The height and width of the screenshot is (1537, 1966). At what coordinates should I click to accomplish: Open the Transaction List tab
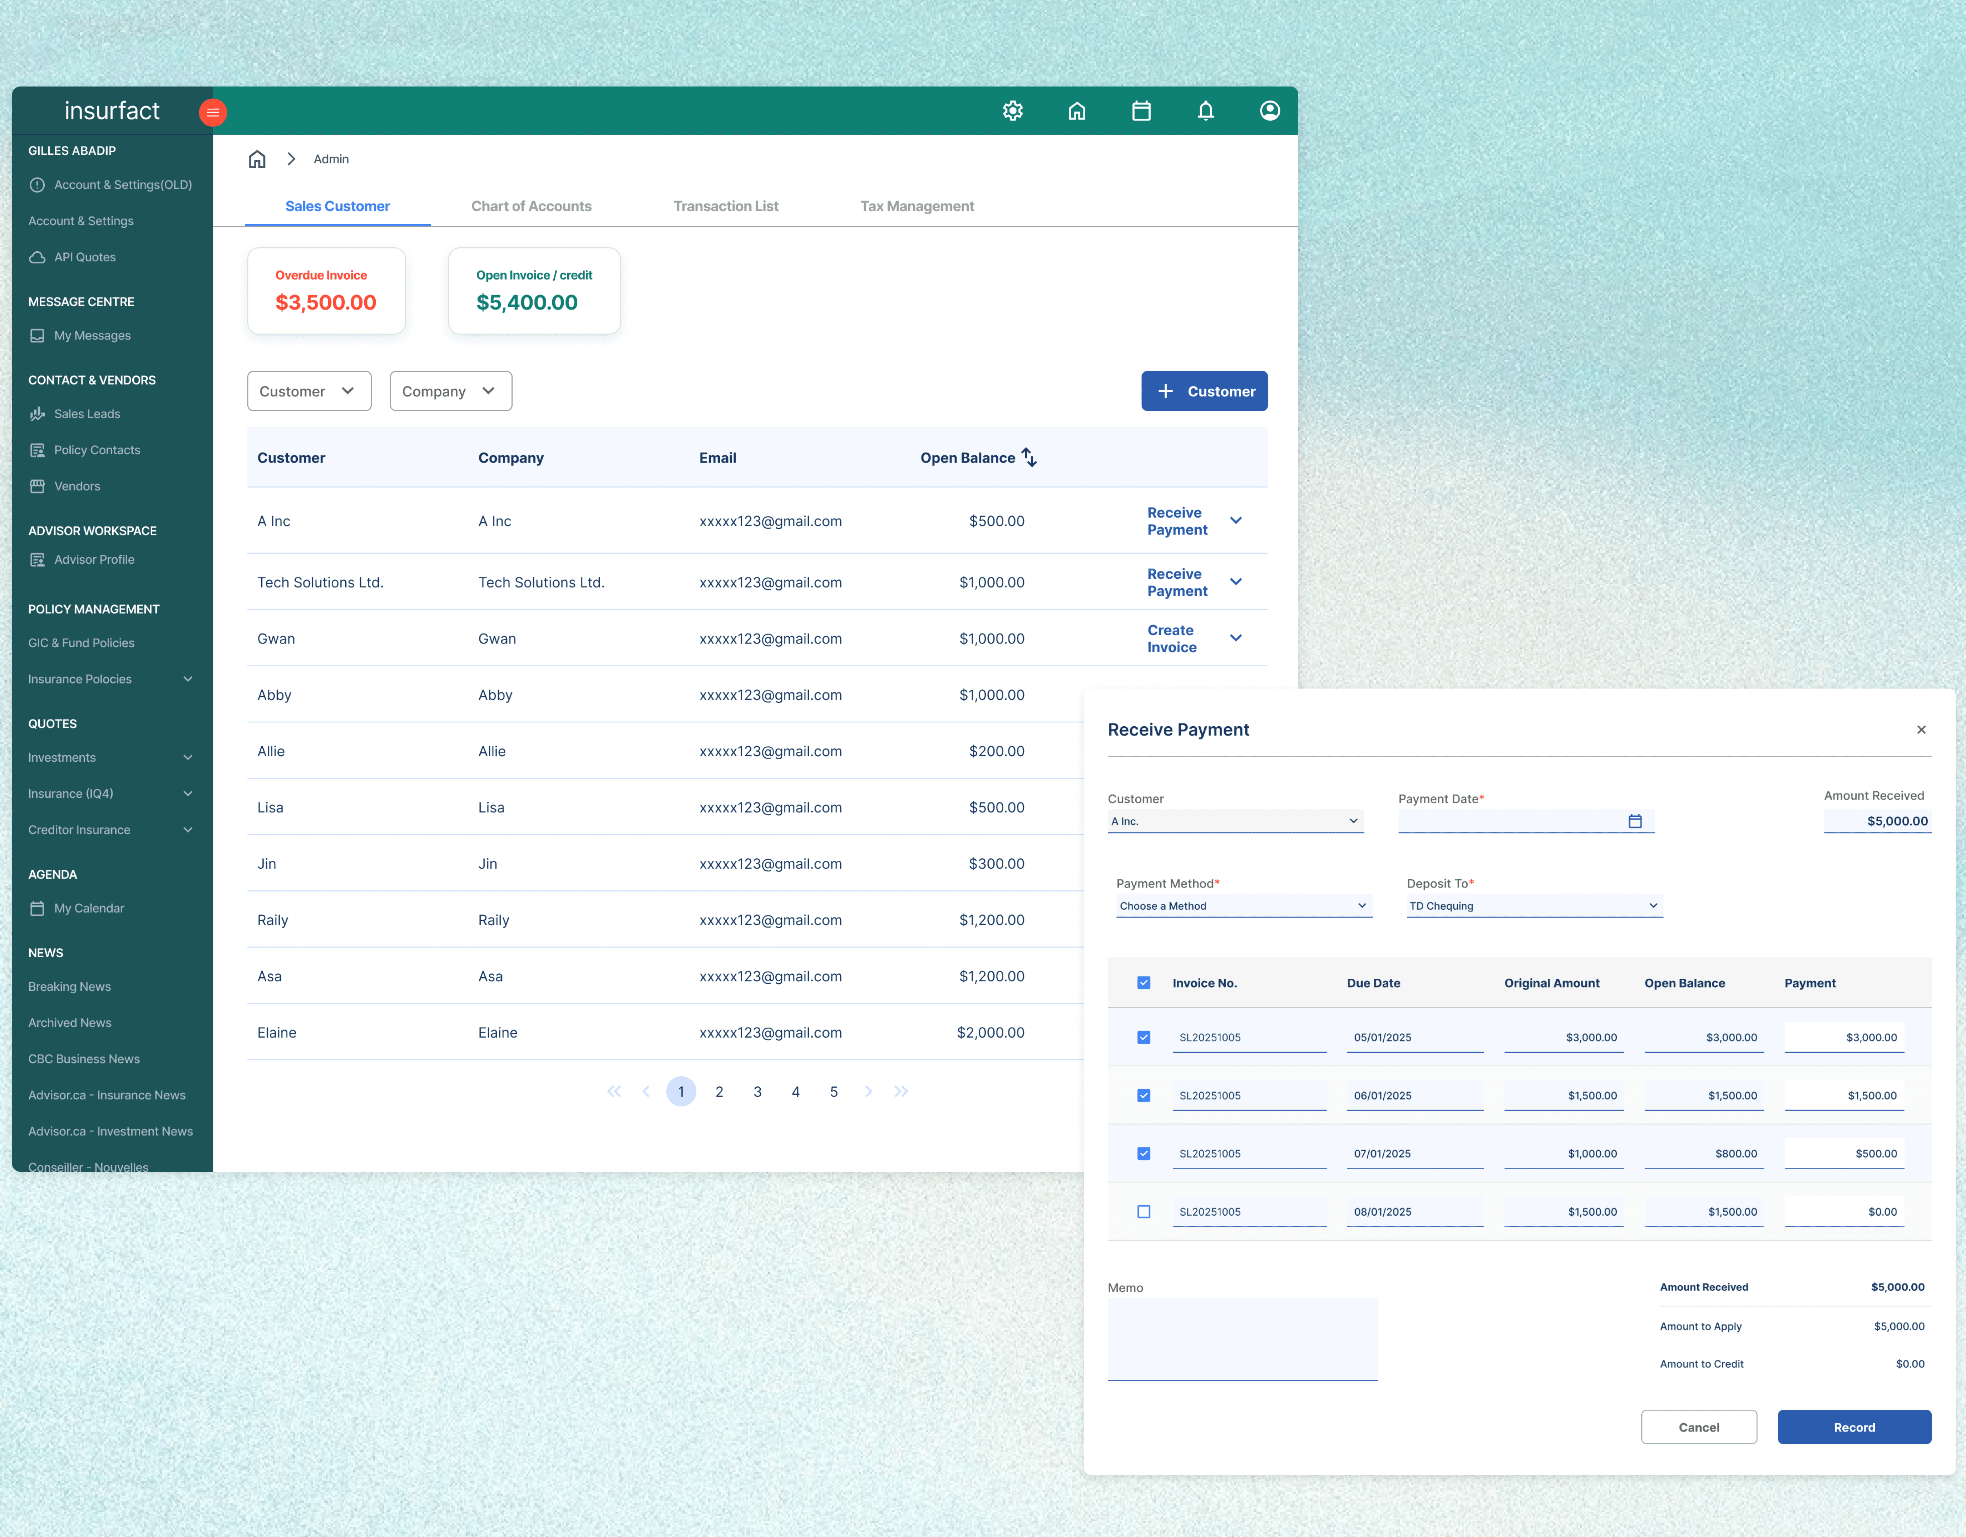[x=726, y=206]
